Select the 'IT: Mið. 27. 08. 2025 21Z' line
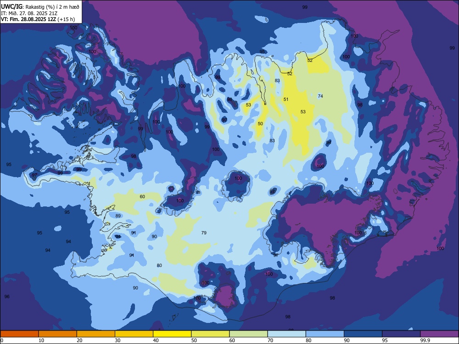The image size is (459, 344). (29, 13)
